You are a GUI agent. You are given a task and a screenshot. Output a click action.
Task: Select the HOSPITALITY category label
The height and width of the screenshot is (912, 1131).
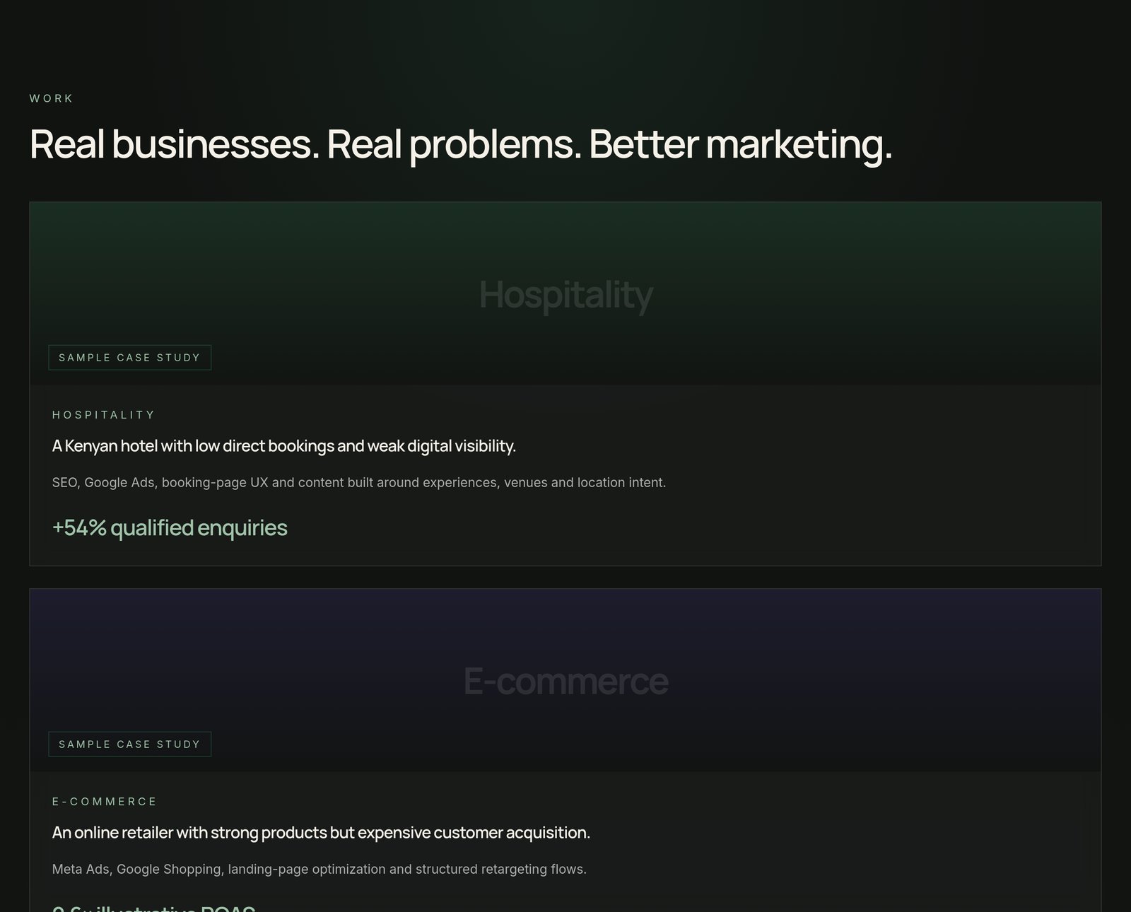coord(103,415)
